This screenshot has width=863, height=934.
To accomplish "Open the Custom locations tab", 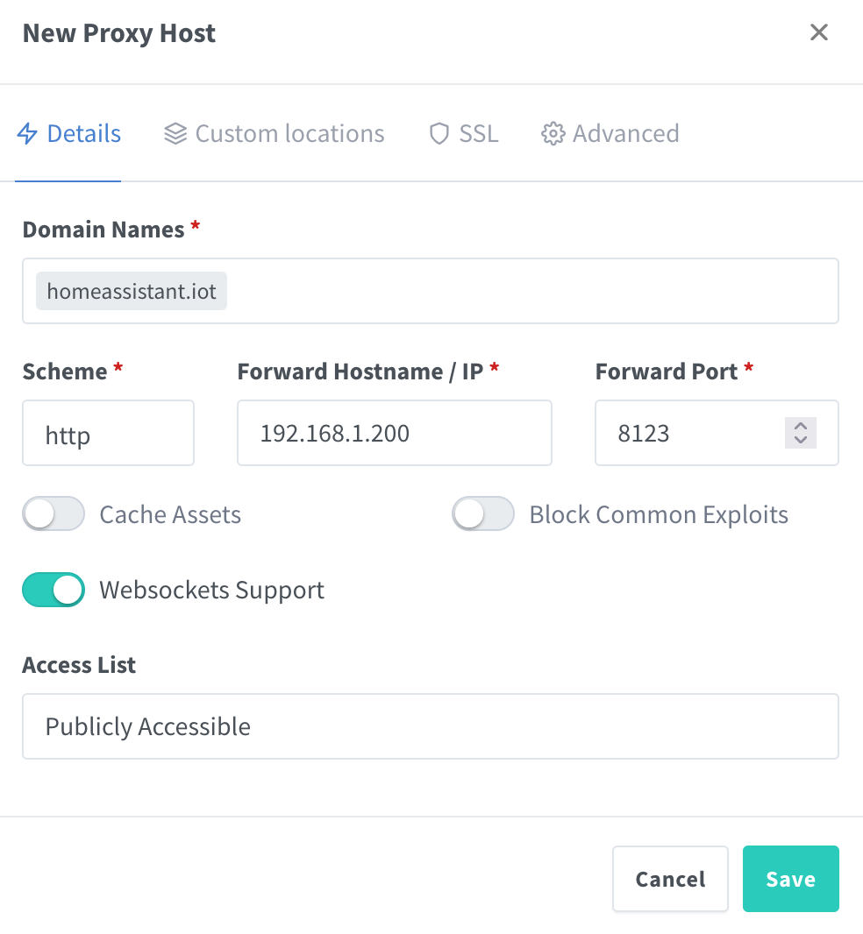I will (289, 133).
